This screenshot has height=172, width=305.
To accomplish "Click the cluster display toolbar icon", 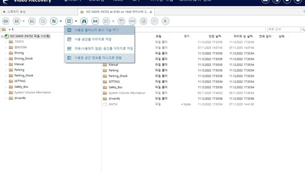I will 69,21.
